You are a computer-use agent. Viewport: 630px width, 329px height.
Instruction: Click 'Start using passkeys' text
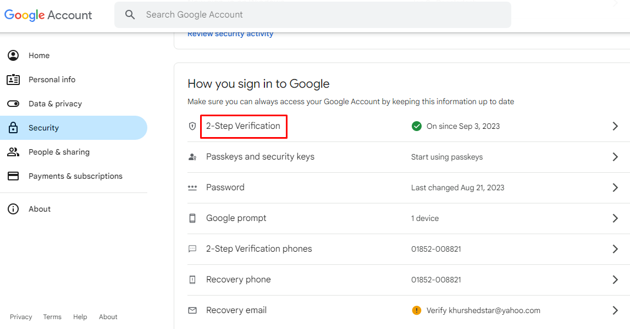click(x=447, y=157)
